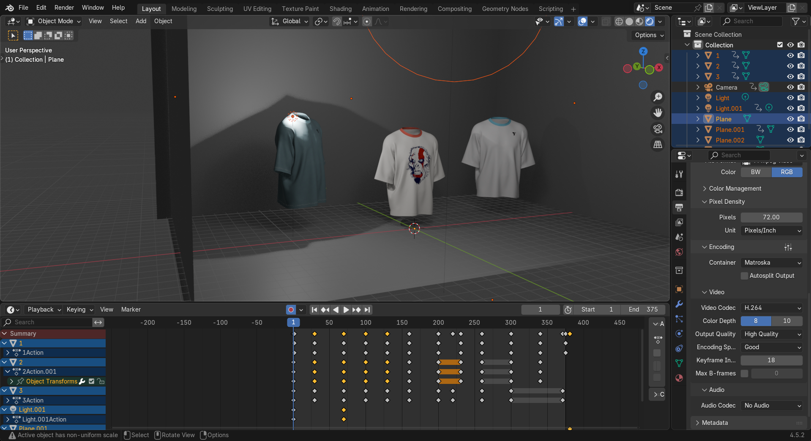Click the Keyframe Interval 18 field
The image size is (811, 441).
[772, 360]
